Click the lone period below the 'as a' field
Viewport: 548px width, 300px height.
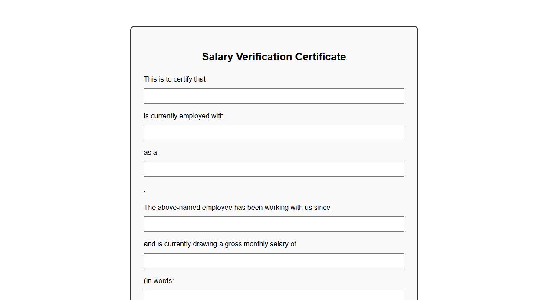[x=144, y=191]
